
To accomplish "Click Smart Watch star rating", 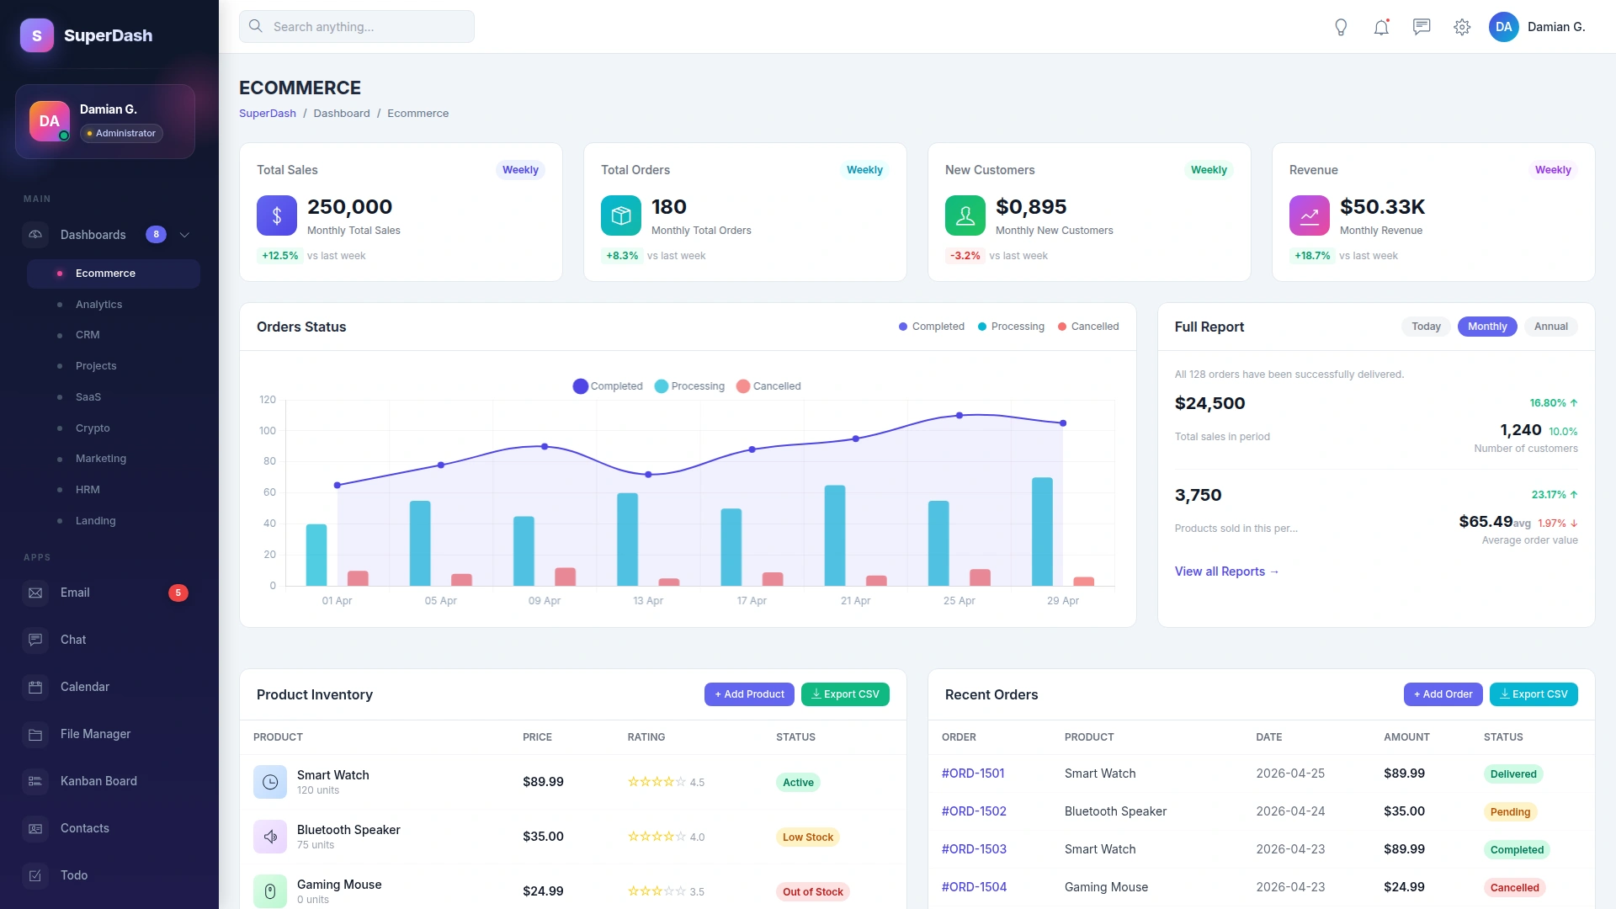I will (x=656, y=782).
